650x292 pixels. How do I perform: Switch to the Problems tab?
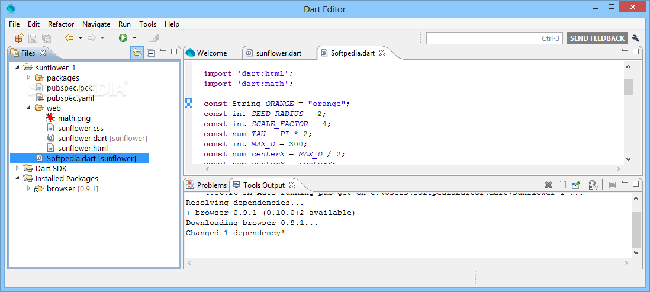tap(207, 185)
